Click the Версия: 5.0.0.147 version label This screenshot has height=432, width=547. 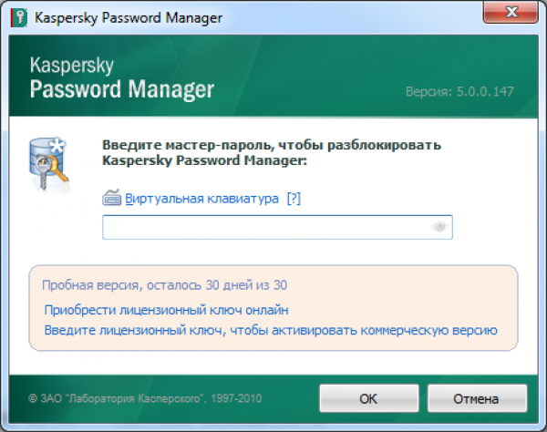465,92
